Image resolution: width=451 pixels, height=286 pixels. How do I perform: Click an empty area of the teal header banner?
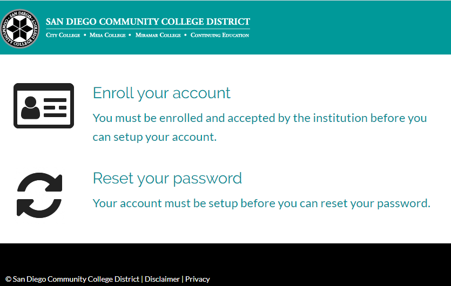[x=351, y=27]
